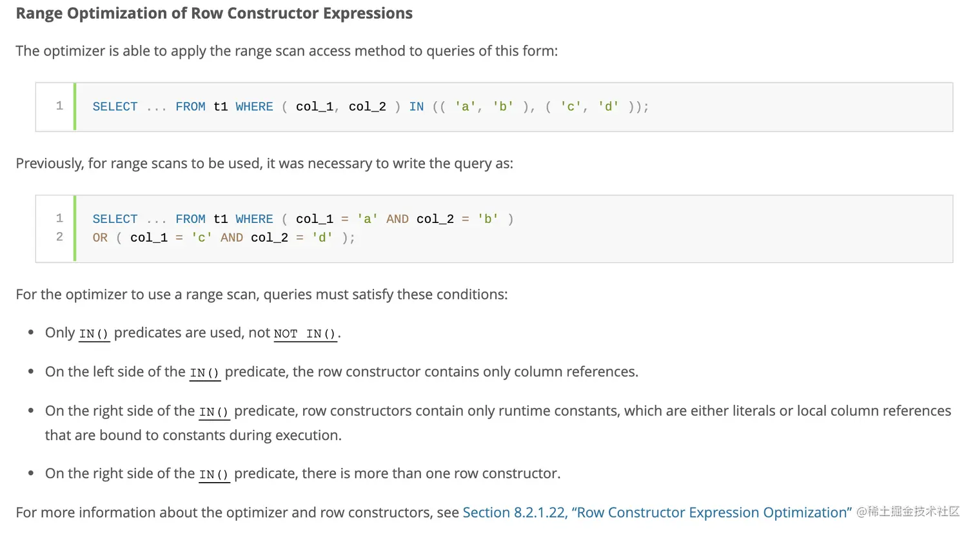Click the OR keyword in the second code block
Screen dimensions: 975x533
click(100, 238)
